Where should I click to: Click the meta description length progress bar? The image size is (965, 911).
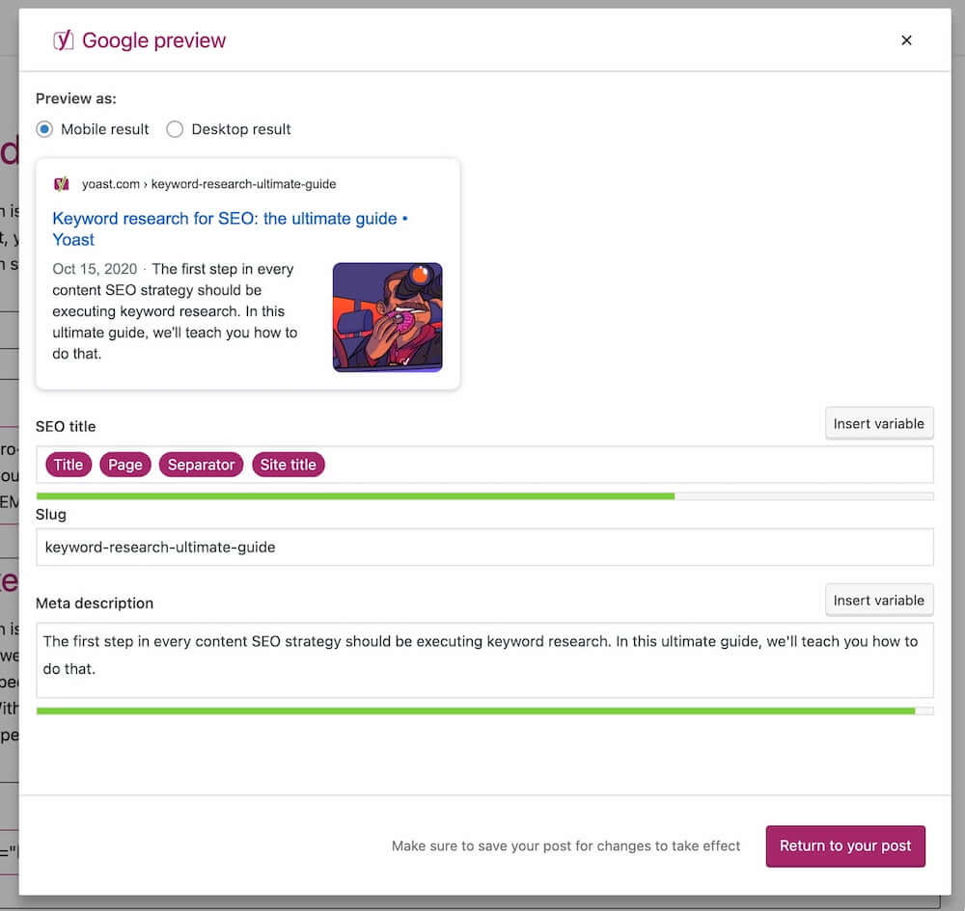point(484,711)
